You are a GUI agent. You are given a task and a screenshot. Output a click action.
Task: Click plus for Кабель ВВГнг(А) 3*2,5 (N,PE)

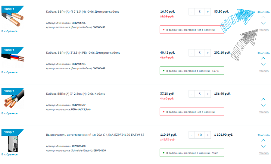tap(208, 53)
